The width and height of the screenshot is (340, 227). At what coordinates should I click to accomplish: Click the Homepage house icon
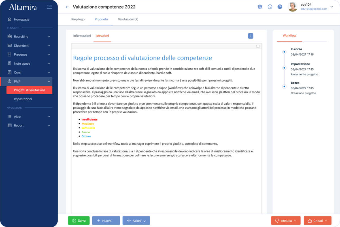(x=10, y=19)
